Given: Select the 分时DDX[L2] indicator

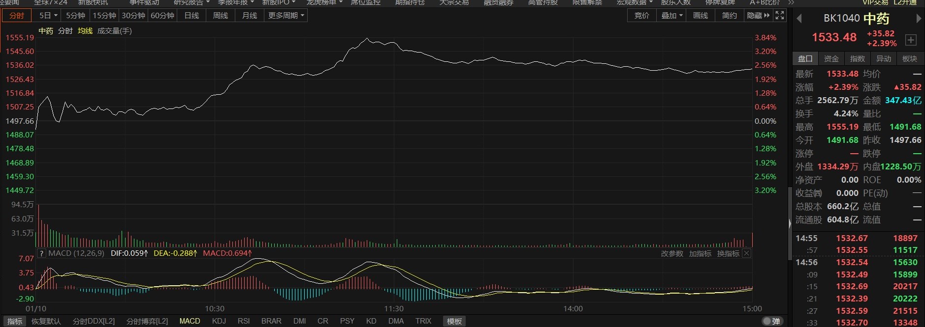Looking at the screenshot, I should [94, 321].
